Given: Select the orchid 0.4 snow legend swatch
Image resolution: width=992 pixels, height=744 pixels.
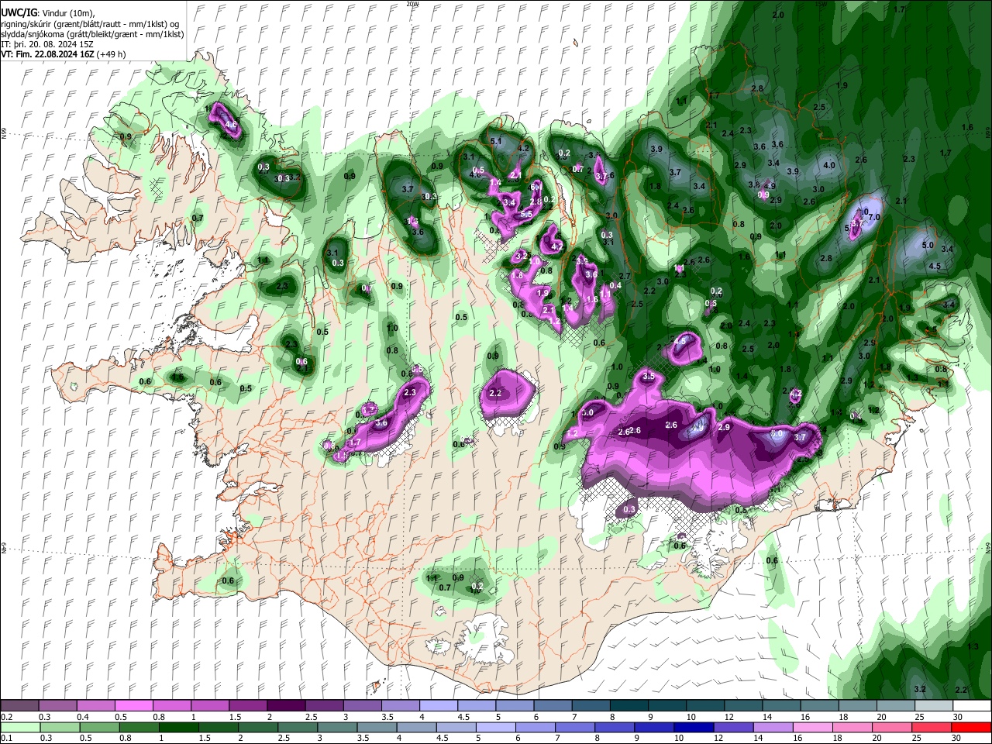Looking at the screenshot, I should click(95, 706).
